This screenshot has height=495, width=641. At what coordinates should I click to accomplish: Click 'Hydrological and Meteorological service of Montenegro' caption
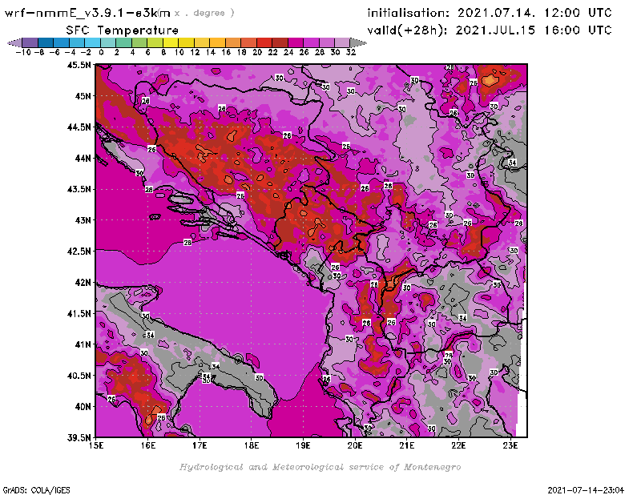point(320,467)
